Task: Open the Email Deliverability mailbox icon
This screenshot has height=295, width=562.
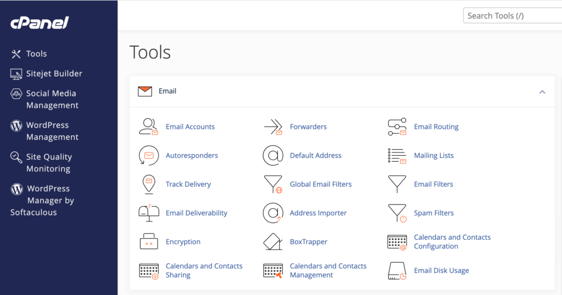Action: point(148,213)
